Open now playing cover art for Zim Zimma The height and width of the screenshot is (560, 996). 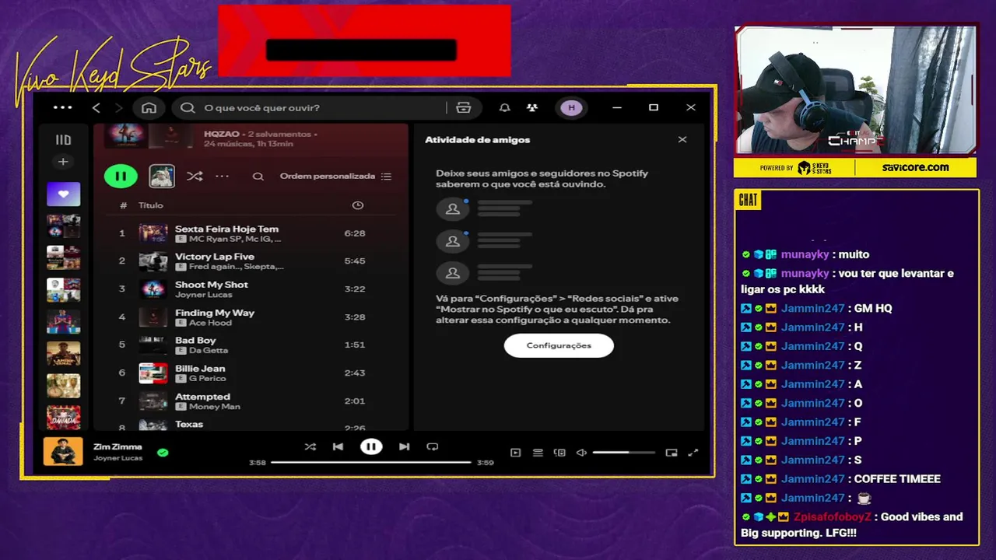click(63, 452)
